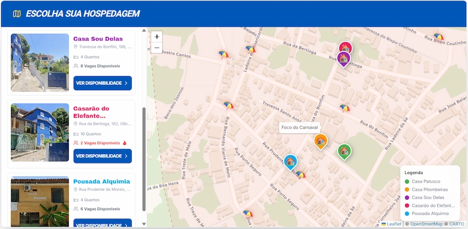Click the umbrella marker at the map's bottom edge

(247, 213)
